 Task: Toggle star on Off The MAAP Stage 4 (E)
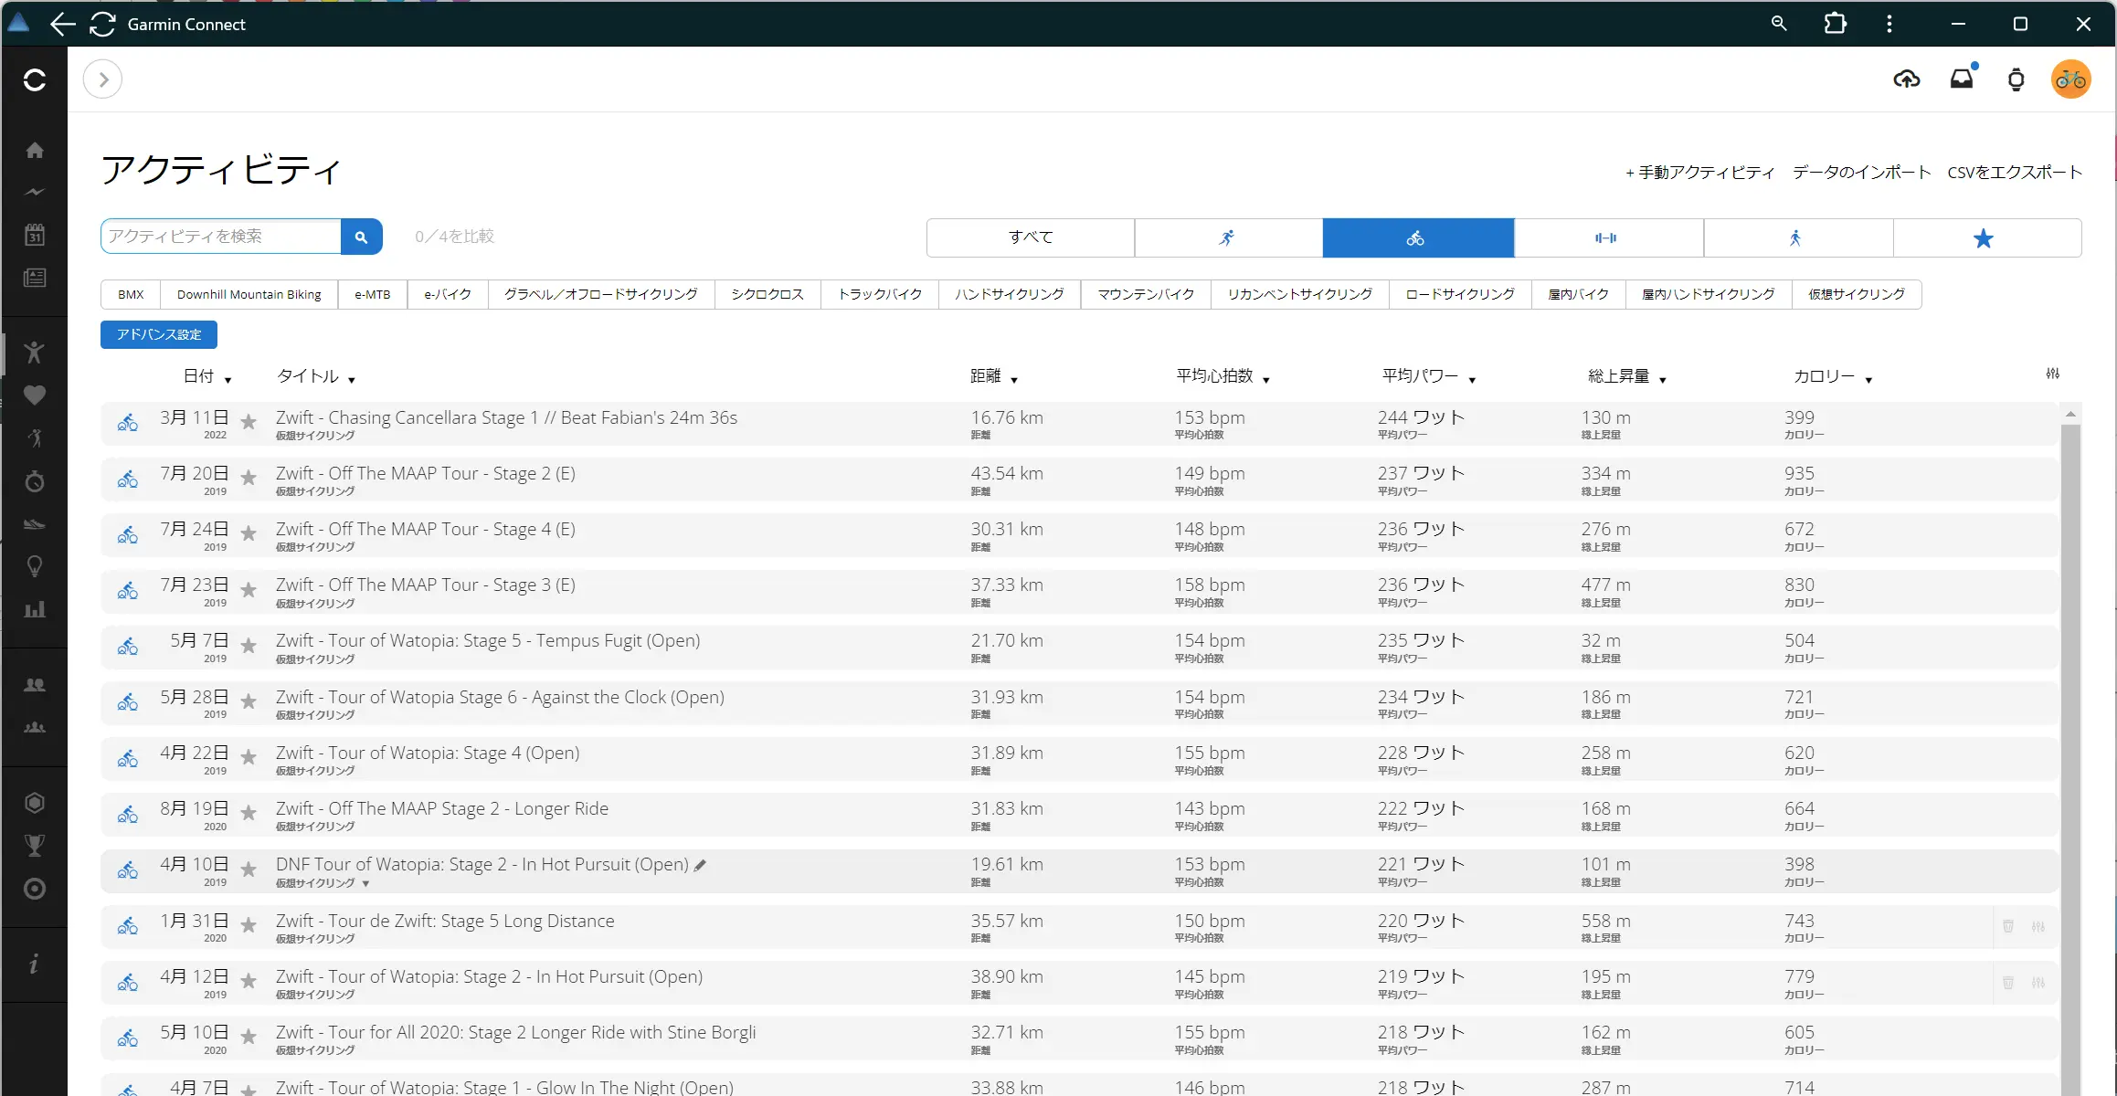point(249,533)
